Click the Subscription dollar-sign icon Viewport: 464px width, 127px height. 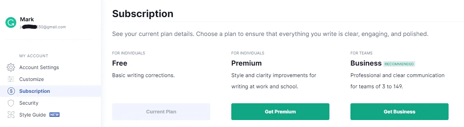(x=11, y=91)
